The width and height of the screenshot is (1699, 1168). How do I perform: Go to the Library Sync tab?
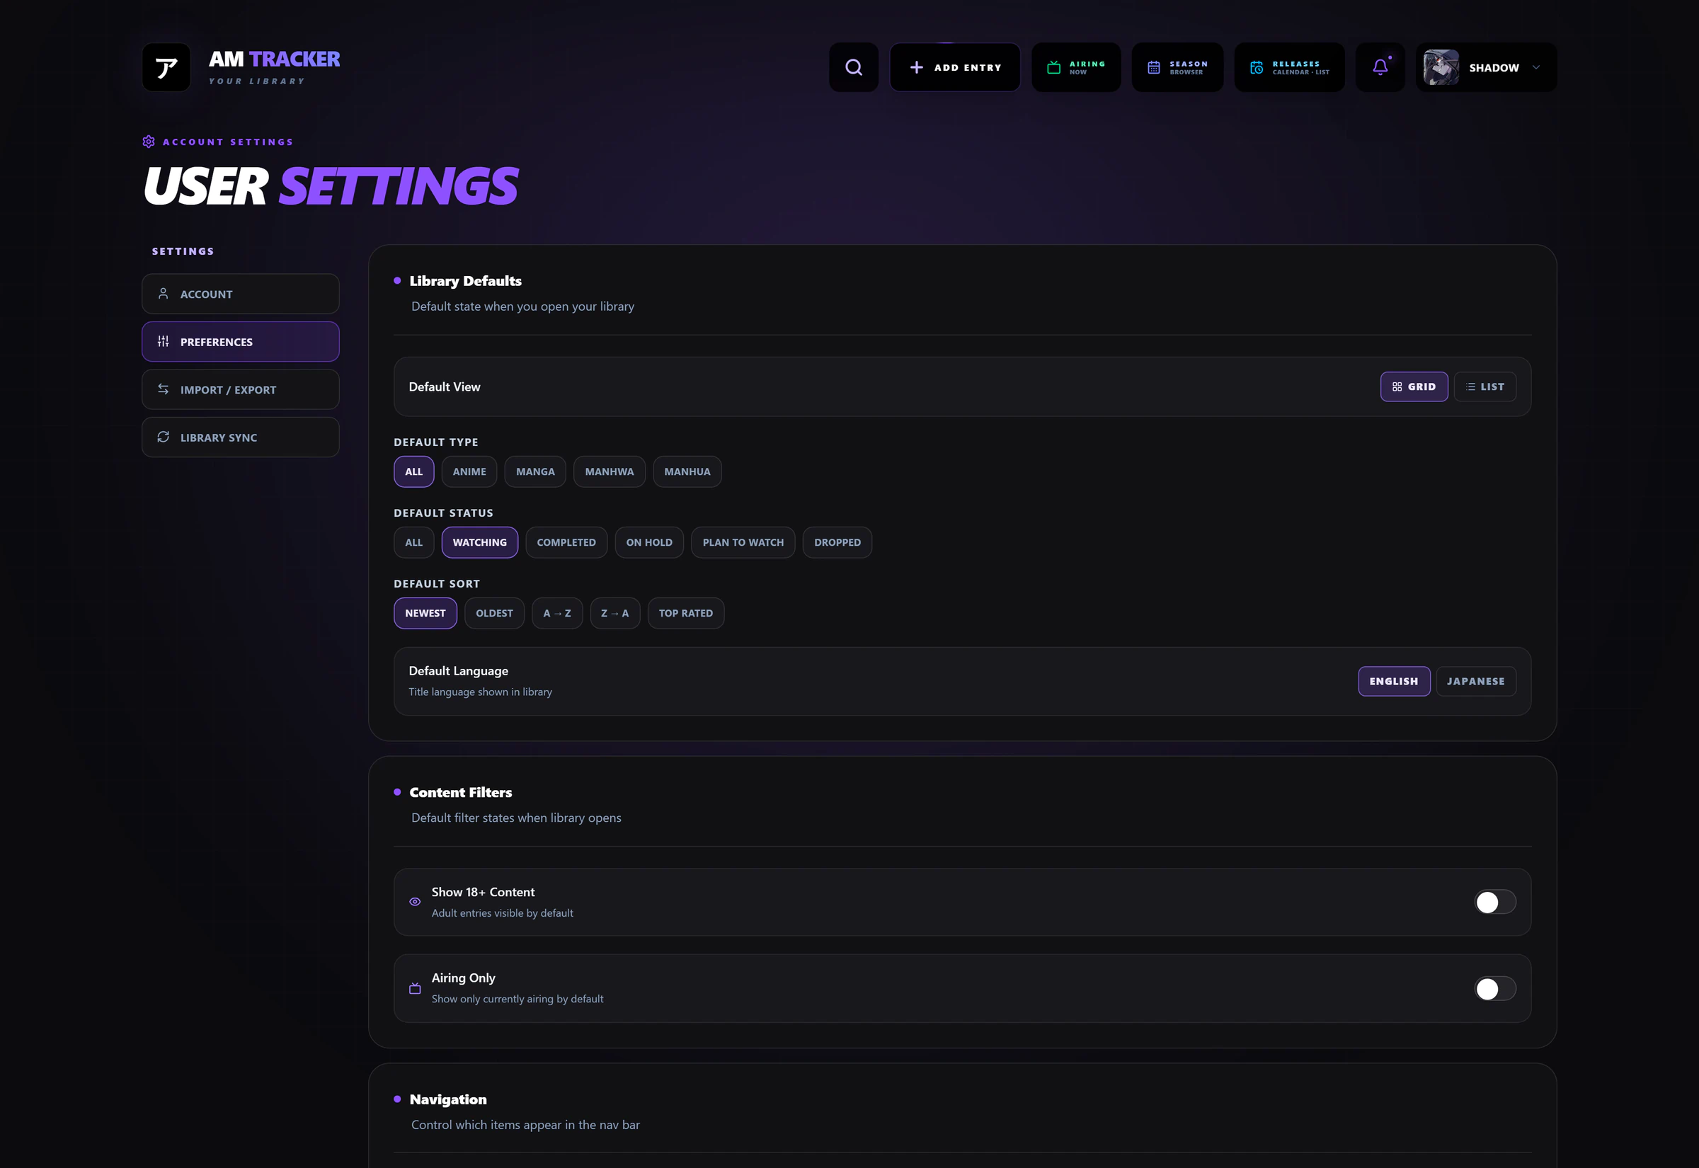[241, 437]
